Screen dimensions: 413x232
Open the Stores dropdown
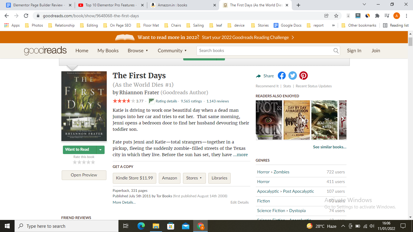point(194,178)
